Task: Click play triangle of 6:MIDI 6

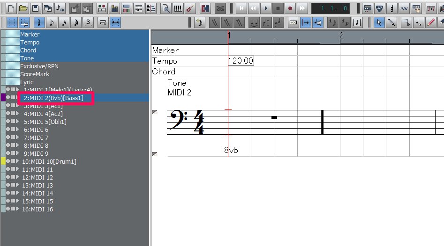Action: [x=17, y=130]
